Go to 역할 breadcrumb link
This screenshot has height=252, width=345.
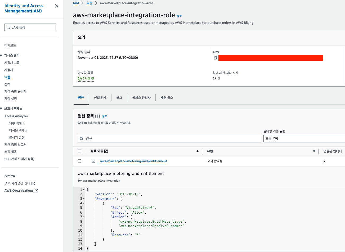89,3
